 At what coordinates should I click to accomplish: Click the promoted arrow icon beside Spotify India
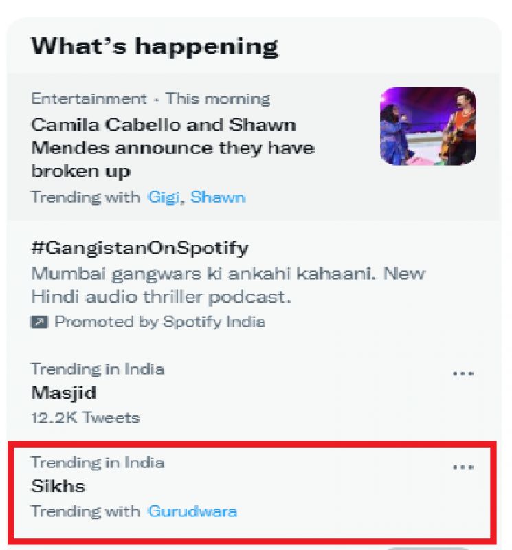39,322
